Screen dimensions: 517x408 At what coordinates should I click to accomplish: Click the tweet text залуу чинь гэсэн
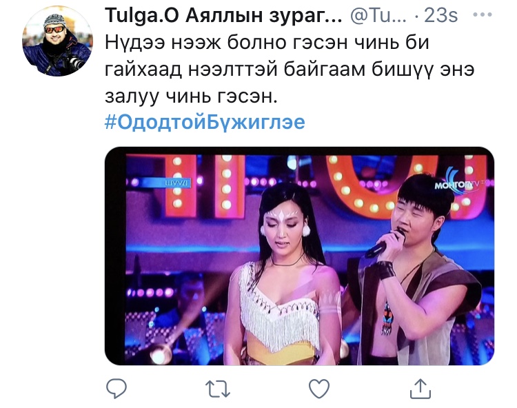coord(191,96)
